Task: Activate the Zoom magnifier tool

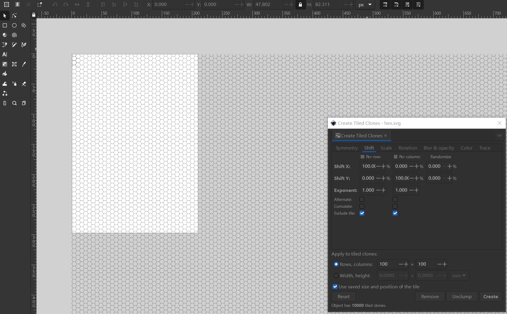Action: point(14,103)
